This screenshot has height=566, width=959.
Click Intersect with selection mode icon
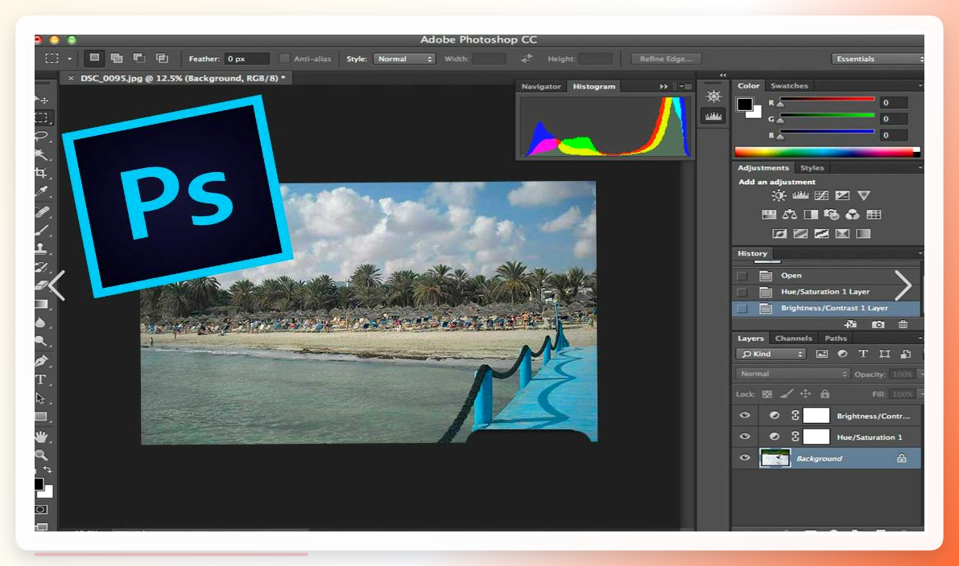(x=162, y=58)
